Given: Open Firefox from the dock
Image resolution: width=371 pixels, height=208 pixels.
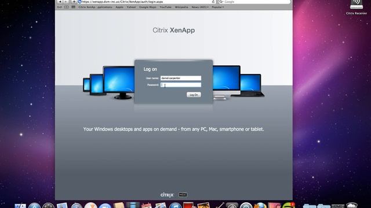Looking at the screenshot, I should [x=260, y=206].
